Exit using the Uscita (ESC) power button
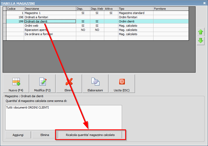Image resolution: width=208 pixels, height=146 pixels. coord(122,84)
